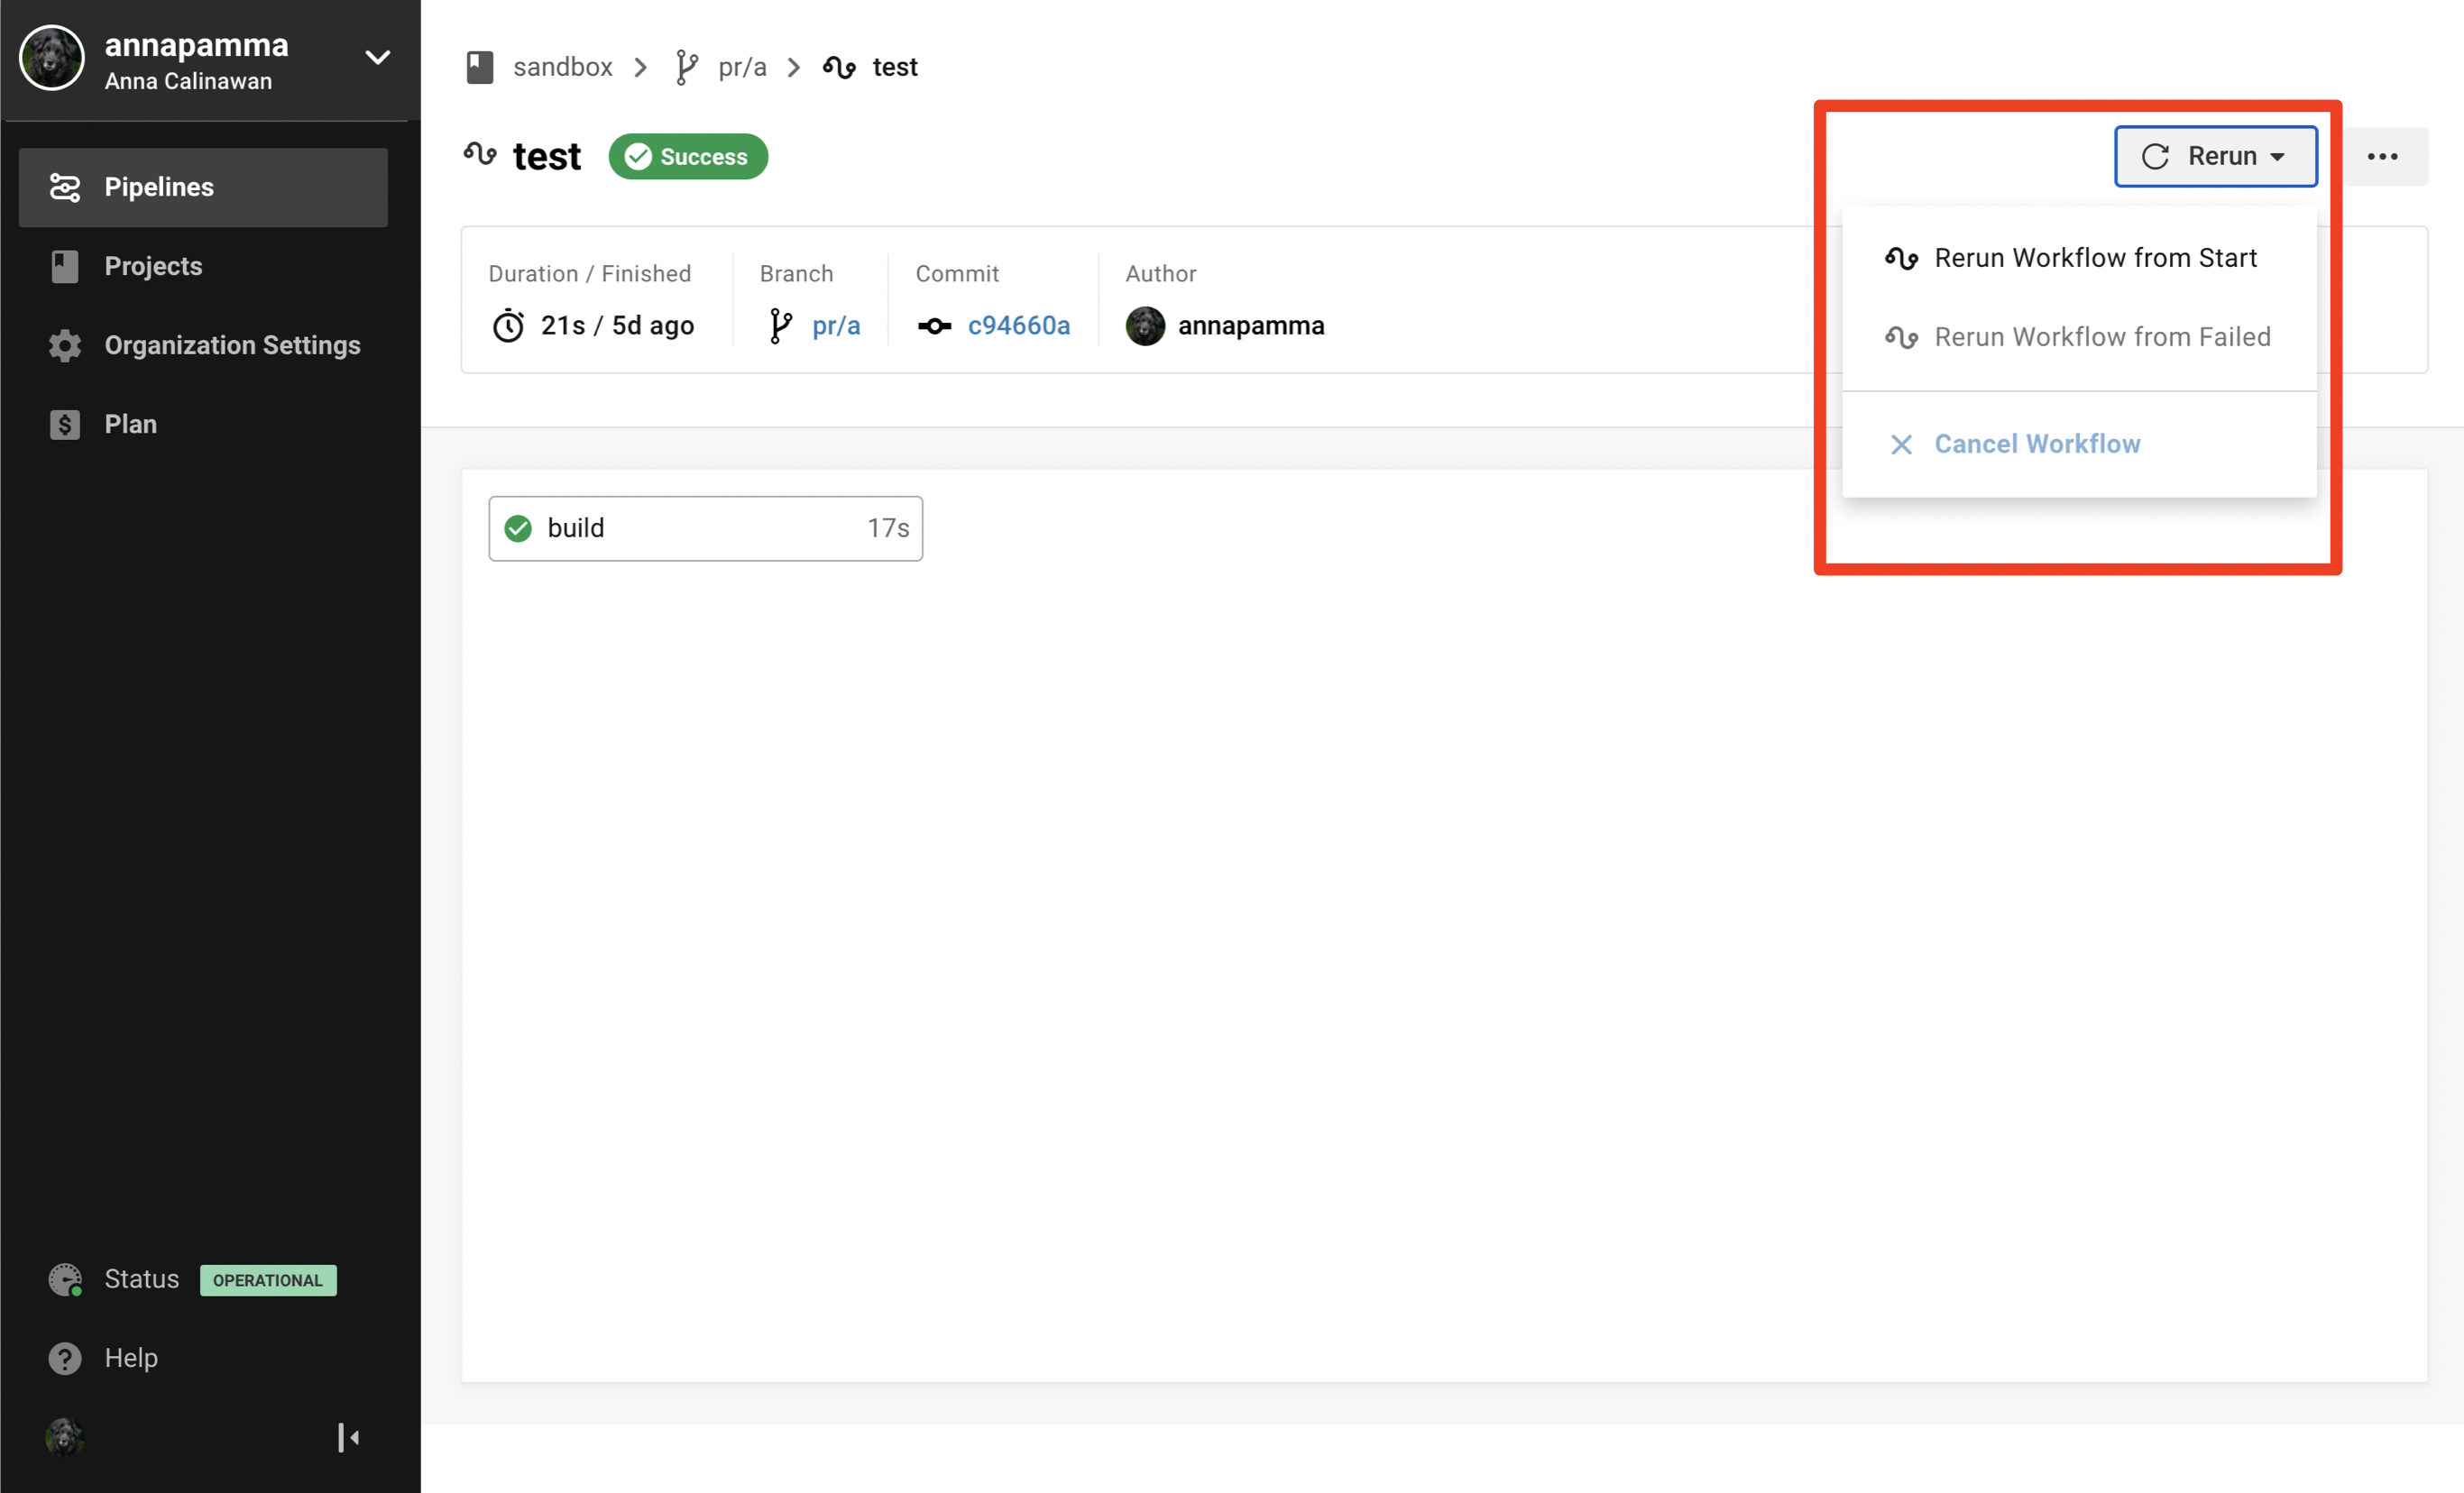Click the Pipelines sidebar icon
This screenshot has width=2464, height=1493.
(x=65, y=187)
